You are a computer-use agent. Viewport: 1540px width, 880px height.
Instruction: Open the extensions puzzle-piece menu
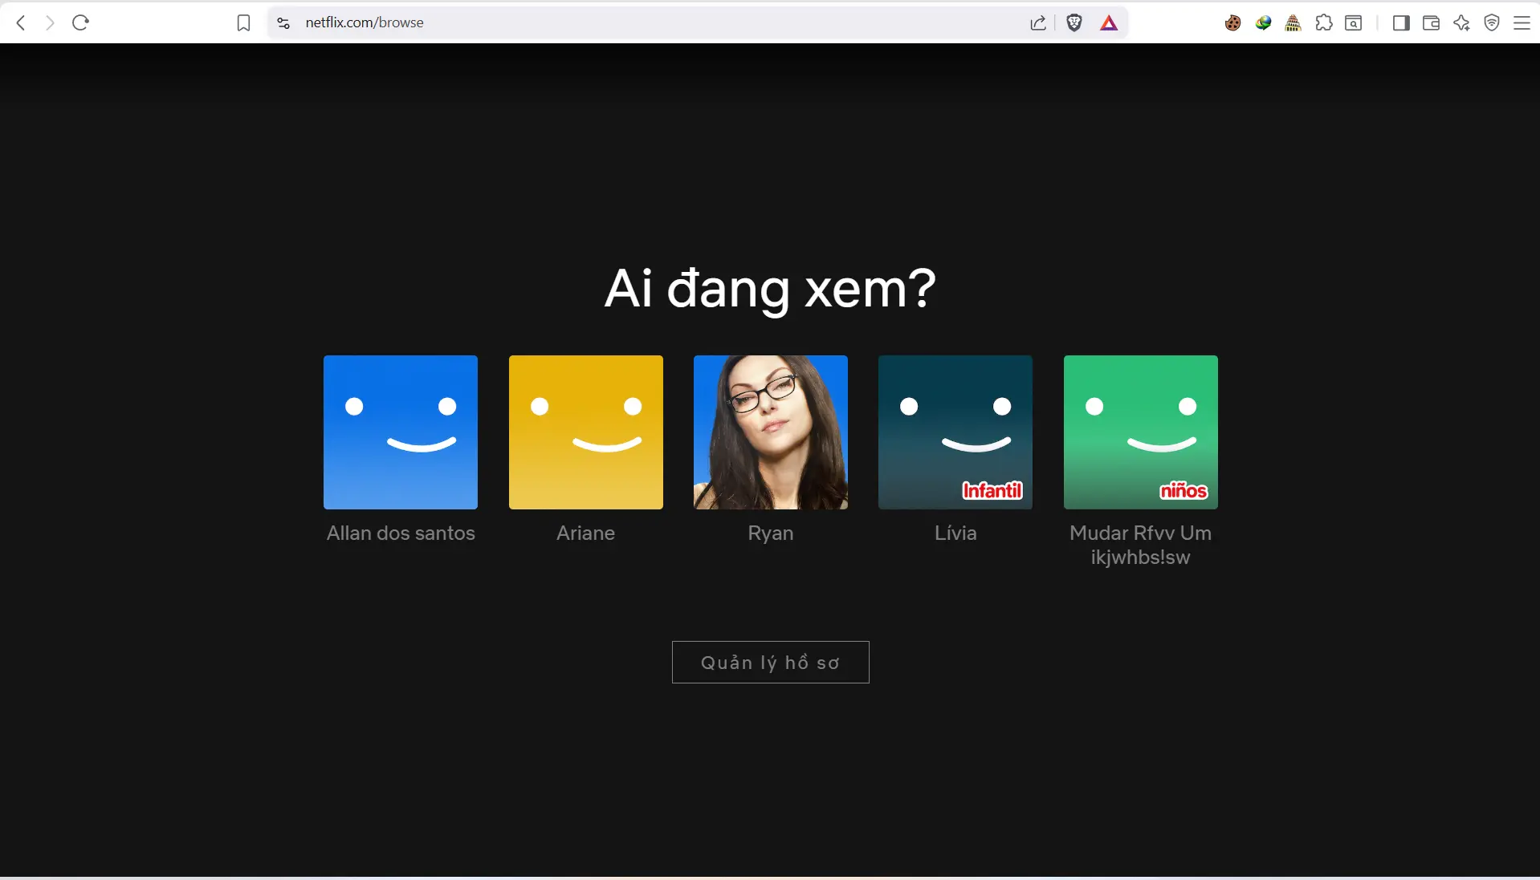pyautogui.click(x=1324, y=22)
